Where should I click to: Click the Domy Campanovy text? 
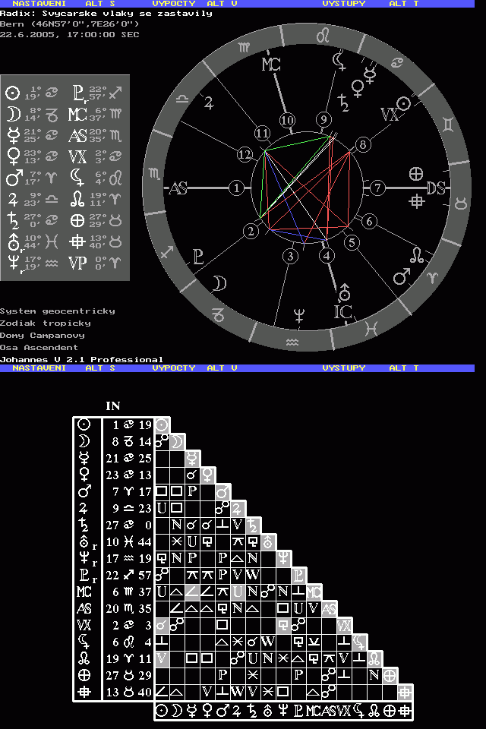(x=42, y=335)
